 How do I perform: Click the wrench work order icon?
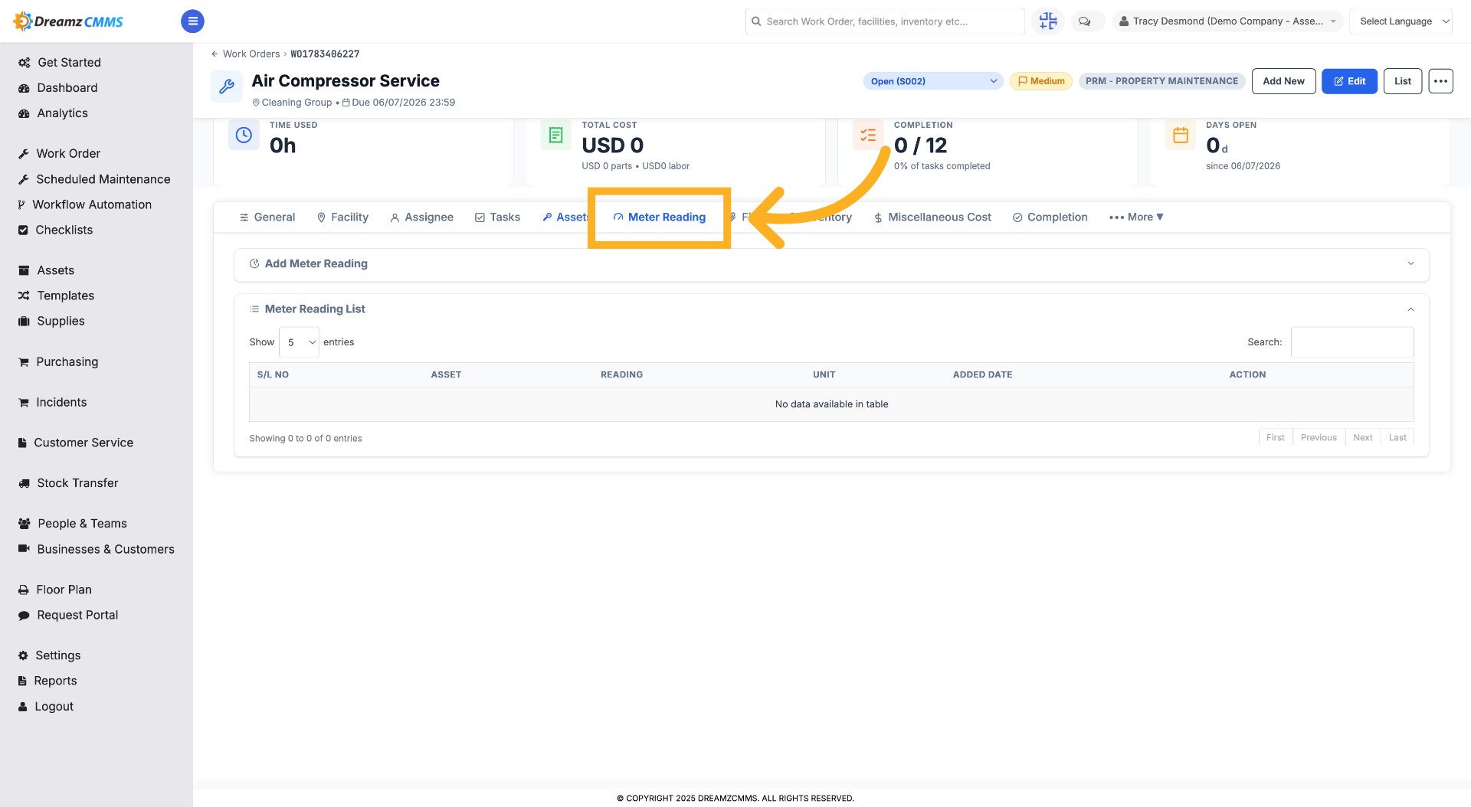tap(227, 87)
